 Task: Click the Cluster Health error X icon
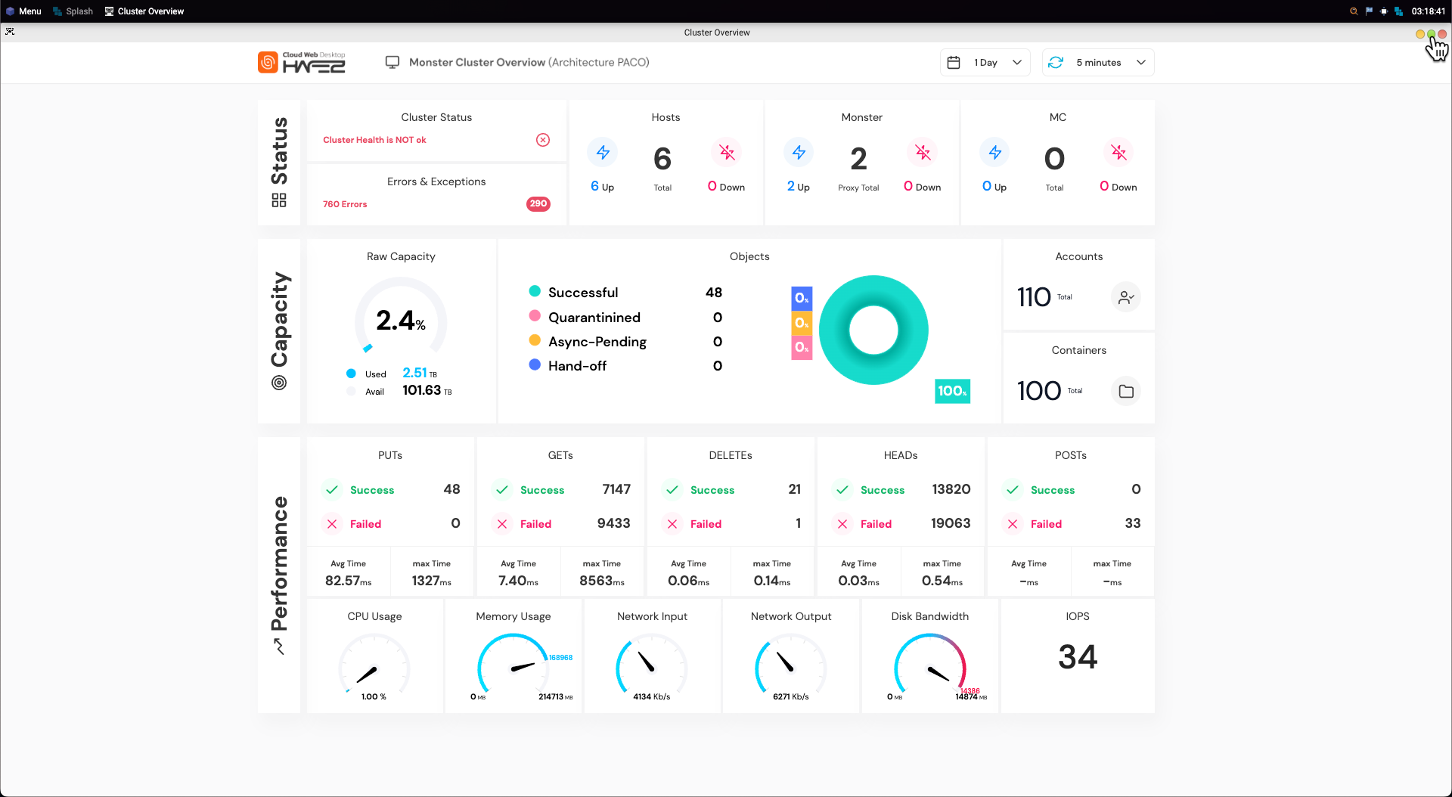[543, 140]
